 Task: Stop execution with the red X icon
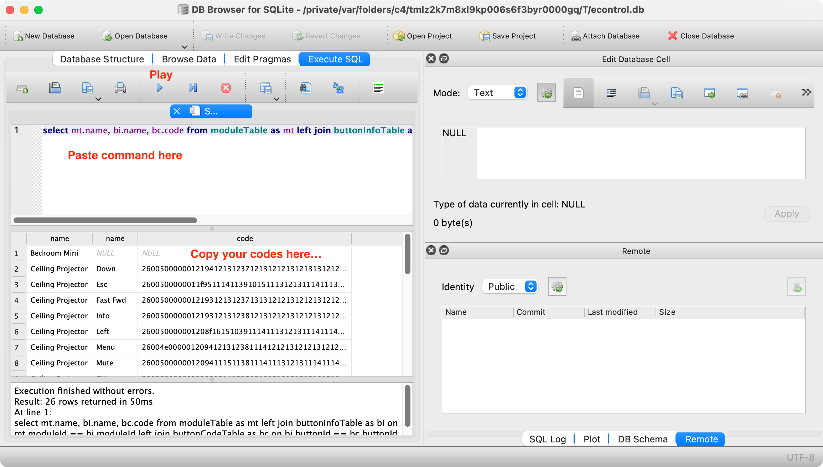tap(226, 88)
